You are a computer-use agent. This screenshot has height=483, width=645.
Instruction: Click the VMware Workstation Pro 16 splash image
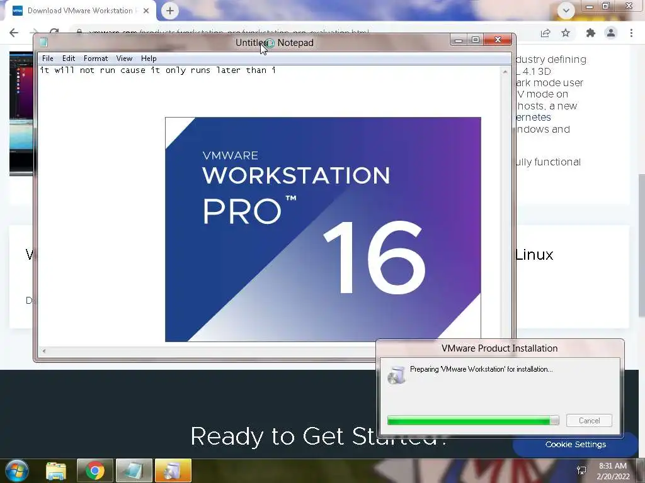pyautogui.click(x=323, y=229)
